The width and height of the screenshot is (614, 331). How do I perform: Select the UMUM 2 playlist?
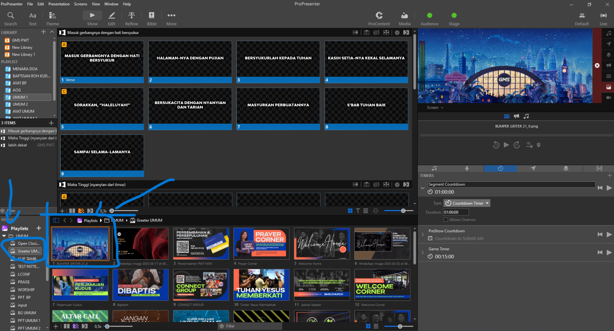[20, 104]
